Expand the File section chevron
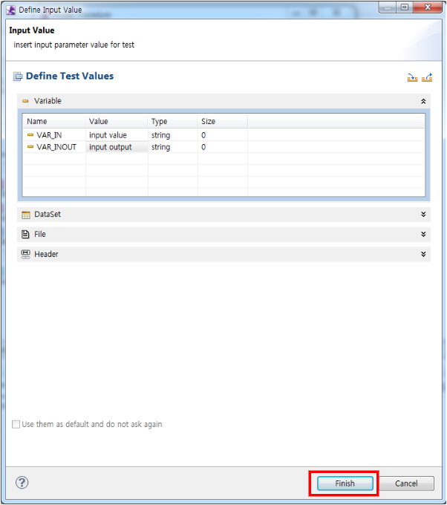This screenshot has width=447, height=505. [x=423, y=234]
